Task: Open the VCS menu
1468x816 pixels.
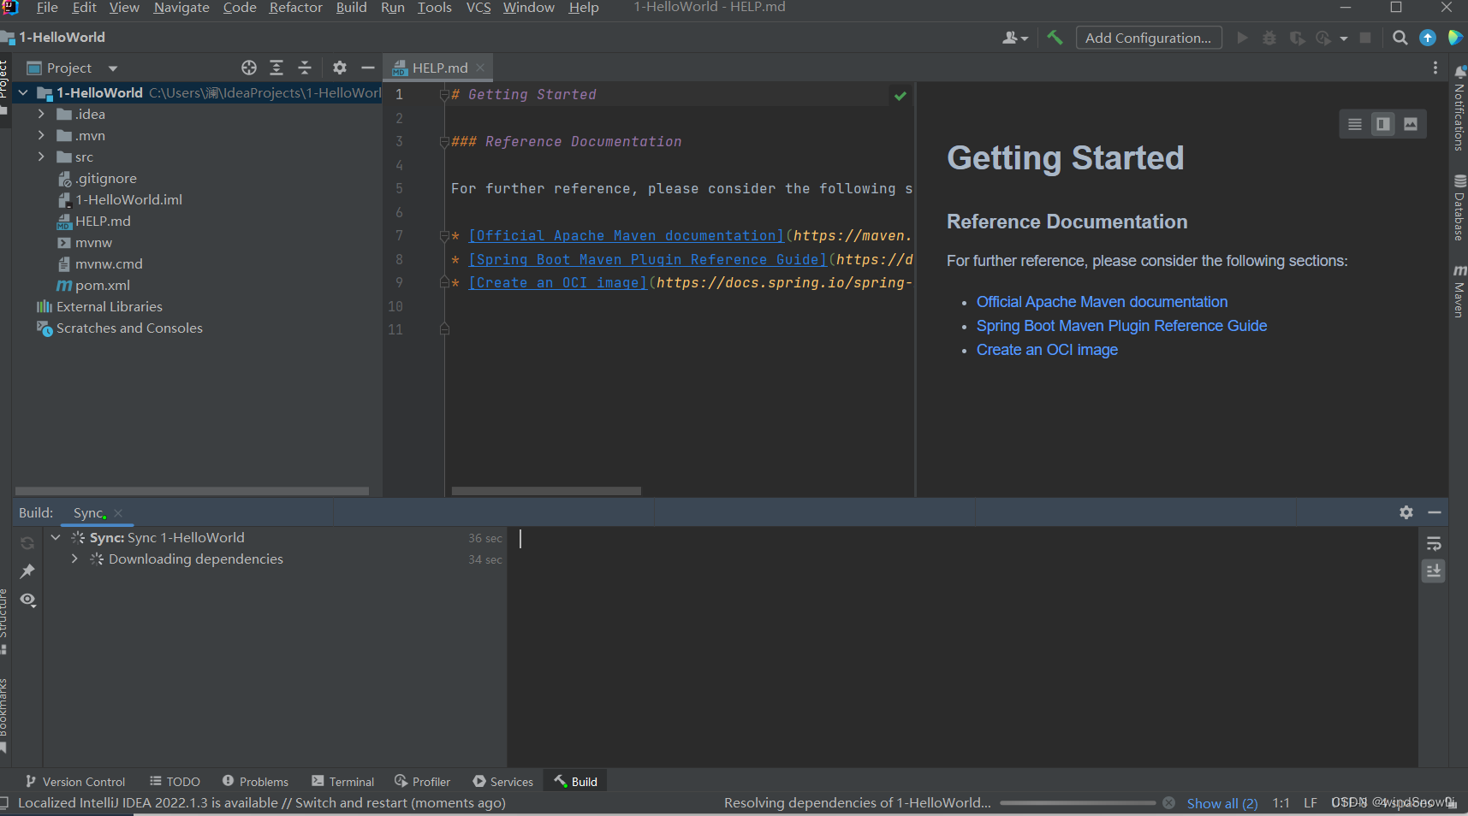Action: (x=478, y=8)
